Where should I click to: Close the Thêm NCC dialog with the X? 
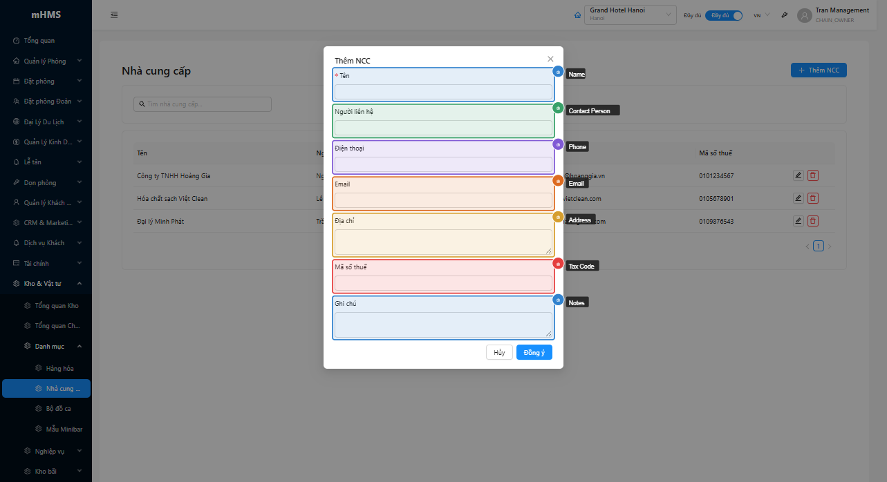550,59
